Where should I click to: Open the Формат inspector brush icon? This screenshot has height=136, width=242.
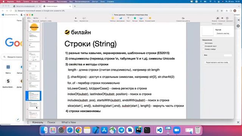tap(217, 18)
